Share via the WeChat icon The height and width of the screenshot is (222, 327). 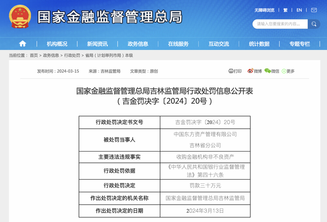point(268,71)
